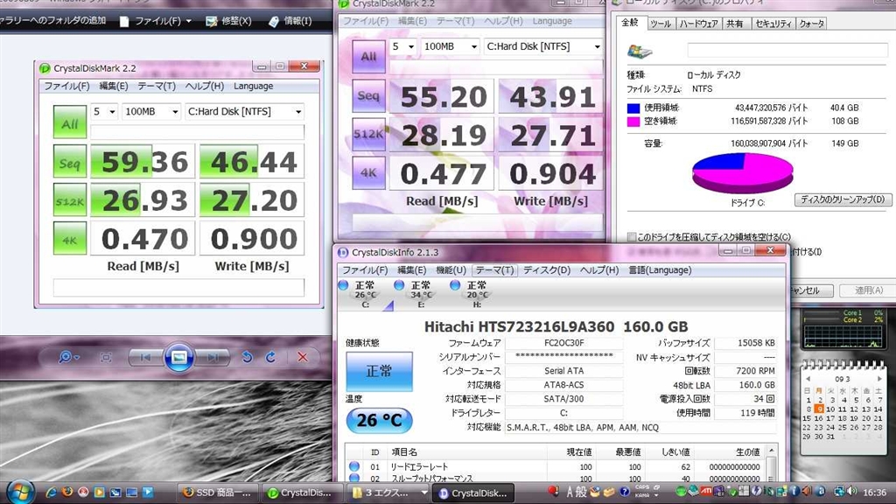Screen dimensions: 896x504
Task: Open 100MB dropdown in purple CrystalDiskMark
Action: 451,46
